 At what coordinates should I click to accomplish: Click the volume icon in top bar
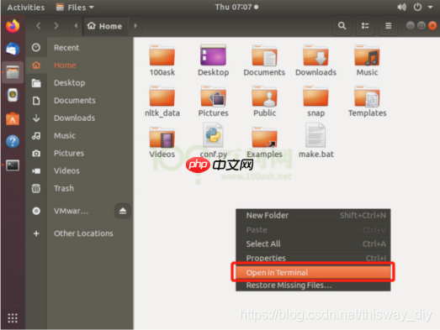(401, 7)
